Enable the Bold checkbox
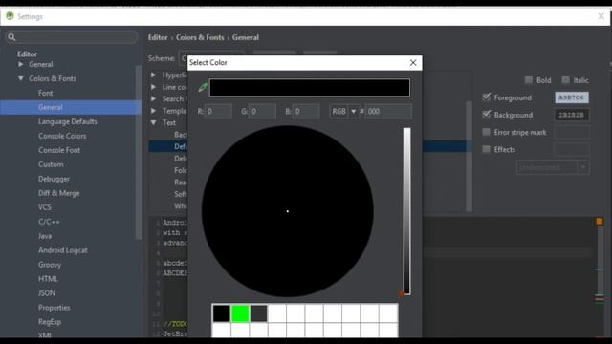Image resolution: width=612 pixels, height=344 pixels. tap(529, 80)
